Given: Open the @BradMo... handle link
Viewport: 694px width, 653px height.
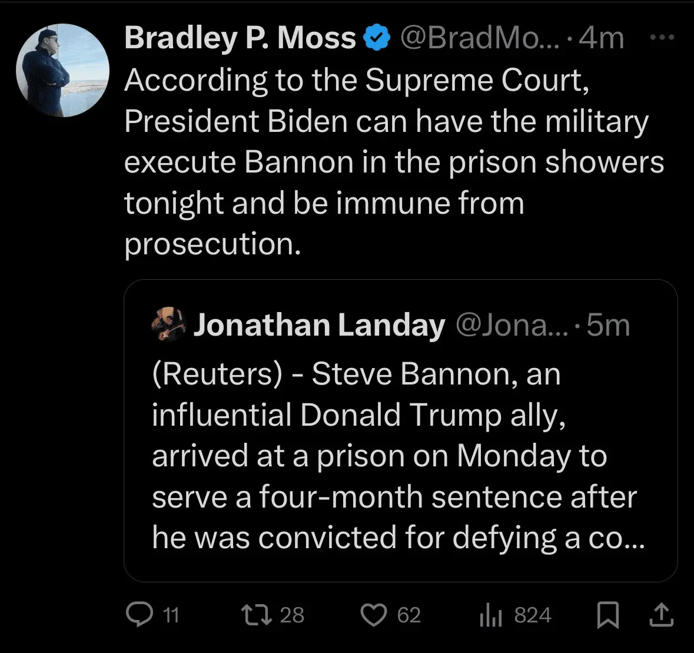Looking at the screenshot, I should [480, 38].
